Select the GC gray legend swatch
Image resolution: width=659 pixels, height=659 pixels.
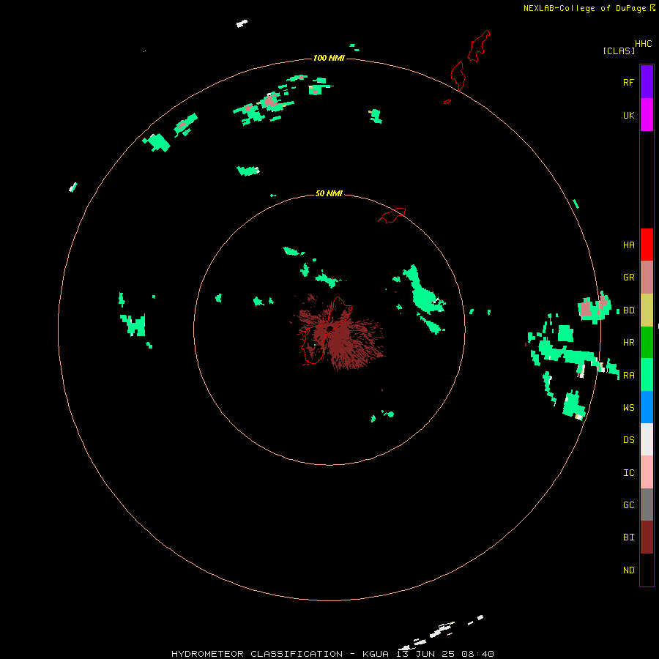(647, 505)
